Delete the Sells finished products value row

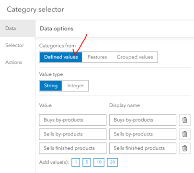pyautogui.click(x=185, y=148)
